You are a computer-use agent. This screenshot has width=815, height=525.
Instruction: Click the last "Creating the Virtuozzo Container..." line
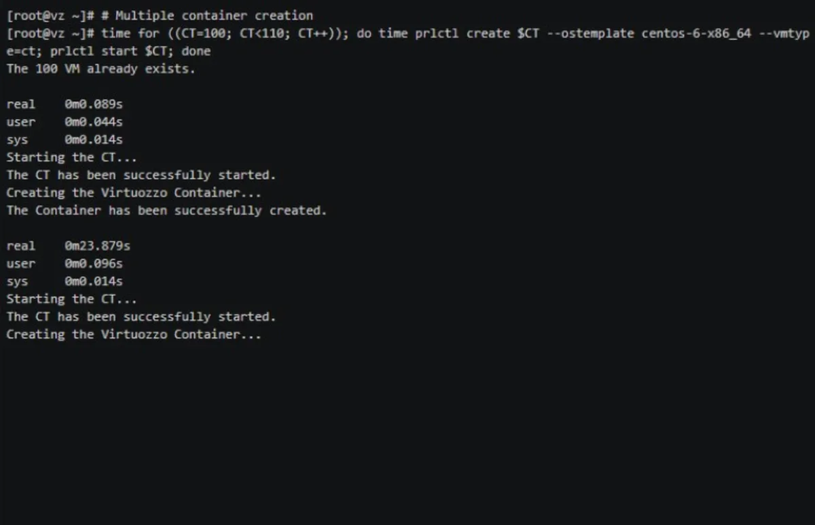click(x=133, y=333)
